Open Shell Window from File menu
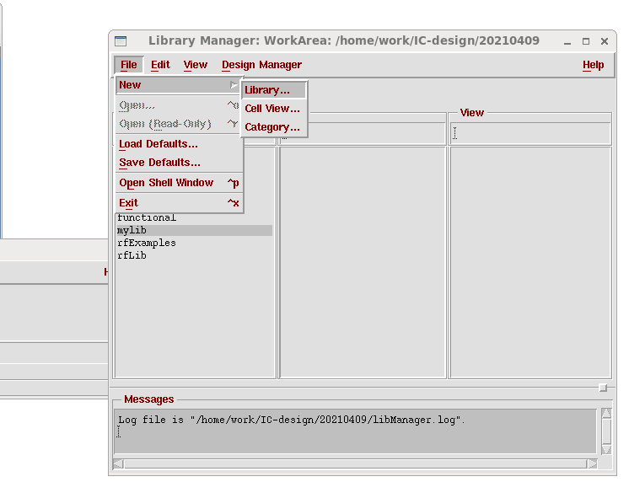The height and width of the screenshot is (482, 629). click(166, 183)
